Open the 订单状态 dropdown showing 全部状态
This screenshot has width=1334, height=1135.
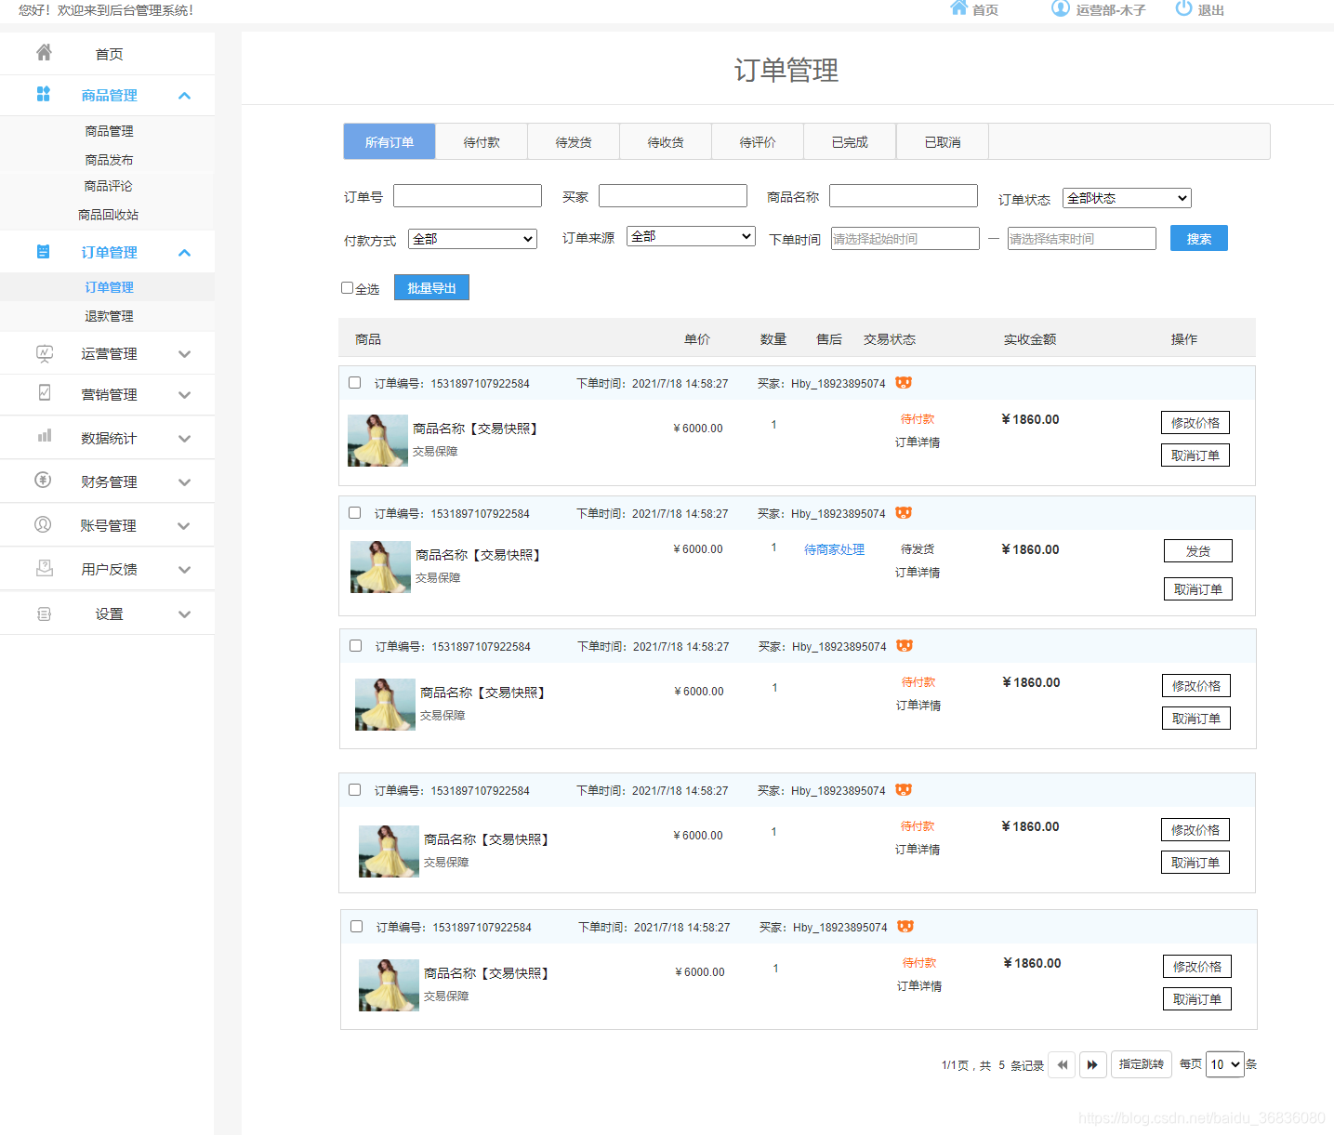tap(1127, 198)
